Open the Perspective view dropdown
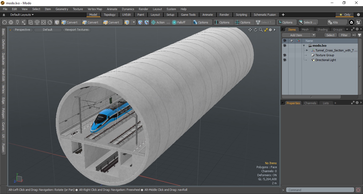The width and height of the screenshot is (363, 194). pos(22,30)
